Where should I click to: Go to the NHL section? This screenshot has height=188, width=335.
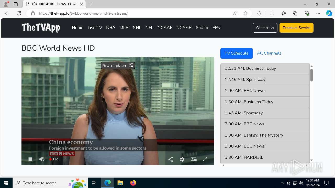tap(137, 28)
